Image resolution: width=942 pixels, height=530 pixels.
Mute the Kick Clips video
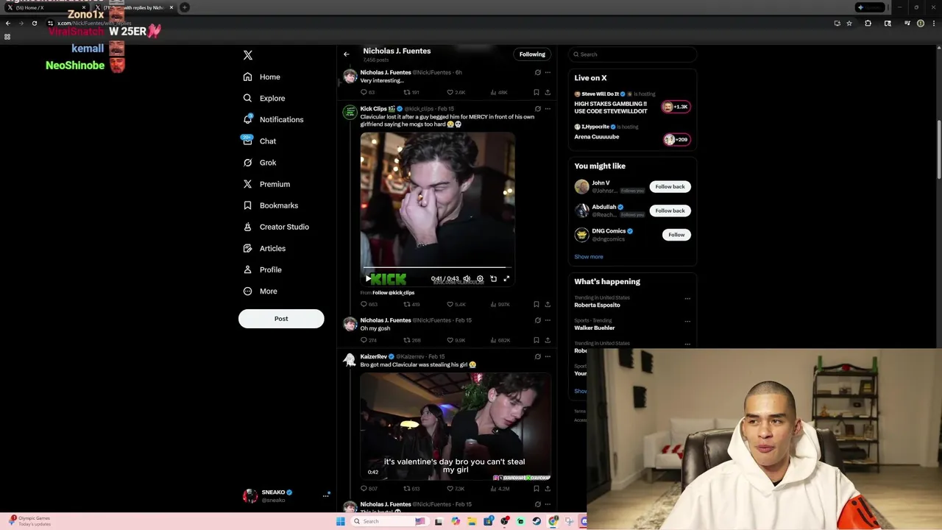[x=467, y=279]
